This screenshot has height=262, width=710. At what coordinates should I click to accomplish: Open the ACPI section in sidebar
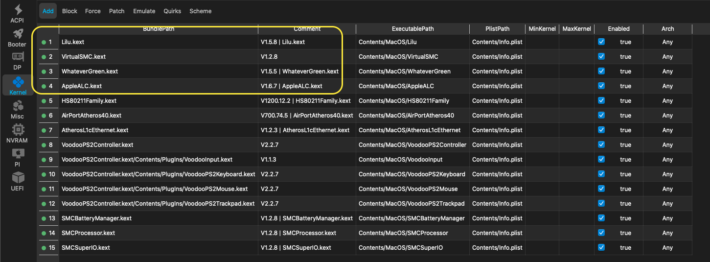(18, 14)
